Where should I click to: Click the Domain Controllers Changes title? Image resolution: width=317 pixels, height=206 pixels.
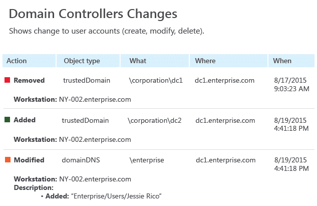tap(93, 14)
